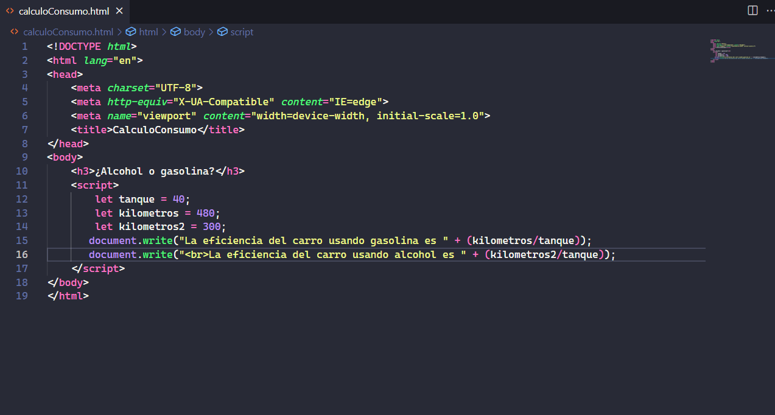The height and width of the screenshot is (415, 775).
Task: Click kilometros/tanque expression on line 15
Action: 523,240
